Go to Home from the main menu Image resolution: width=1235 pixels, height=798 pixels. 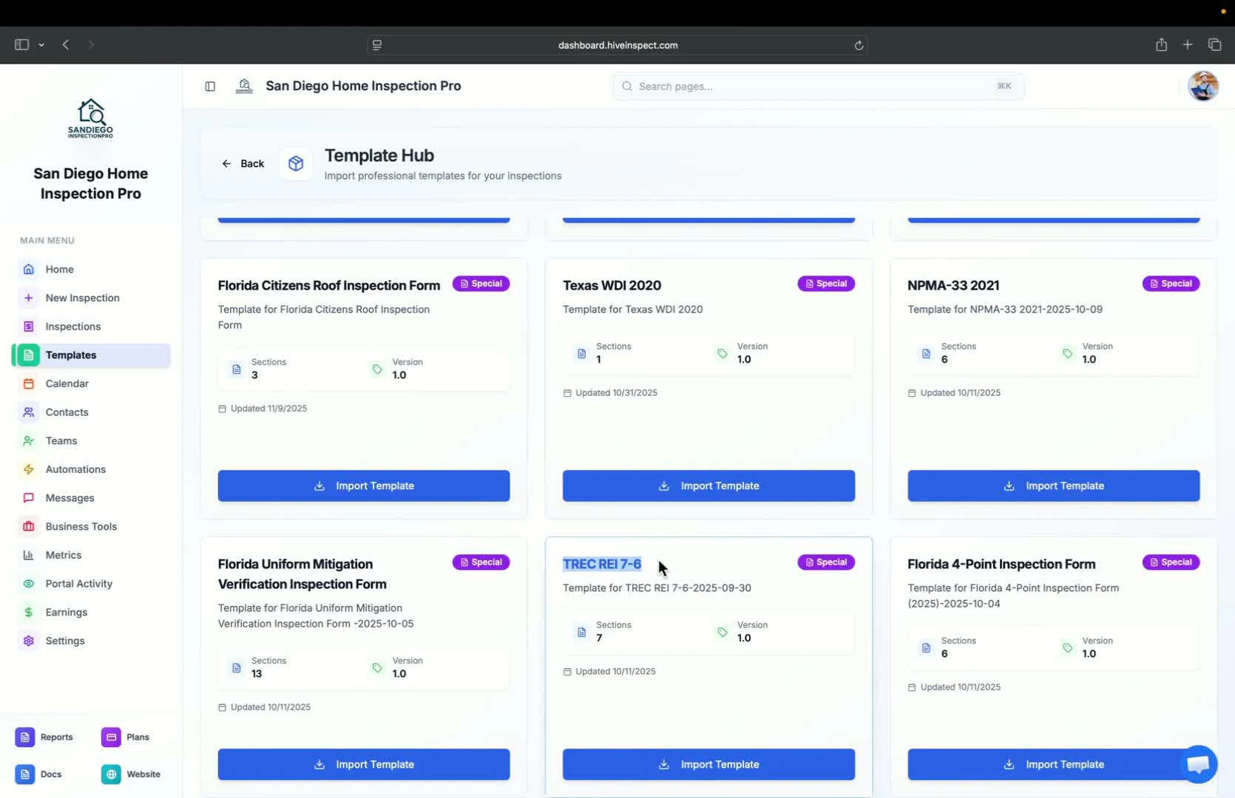[x=58, y=269]
